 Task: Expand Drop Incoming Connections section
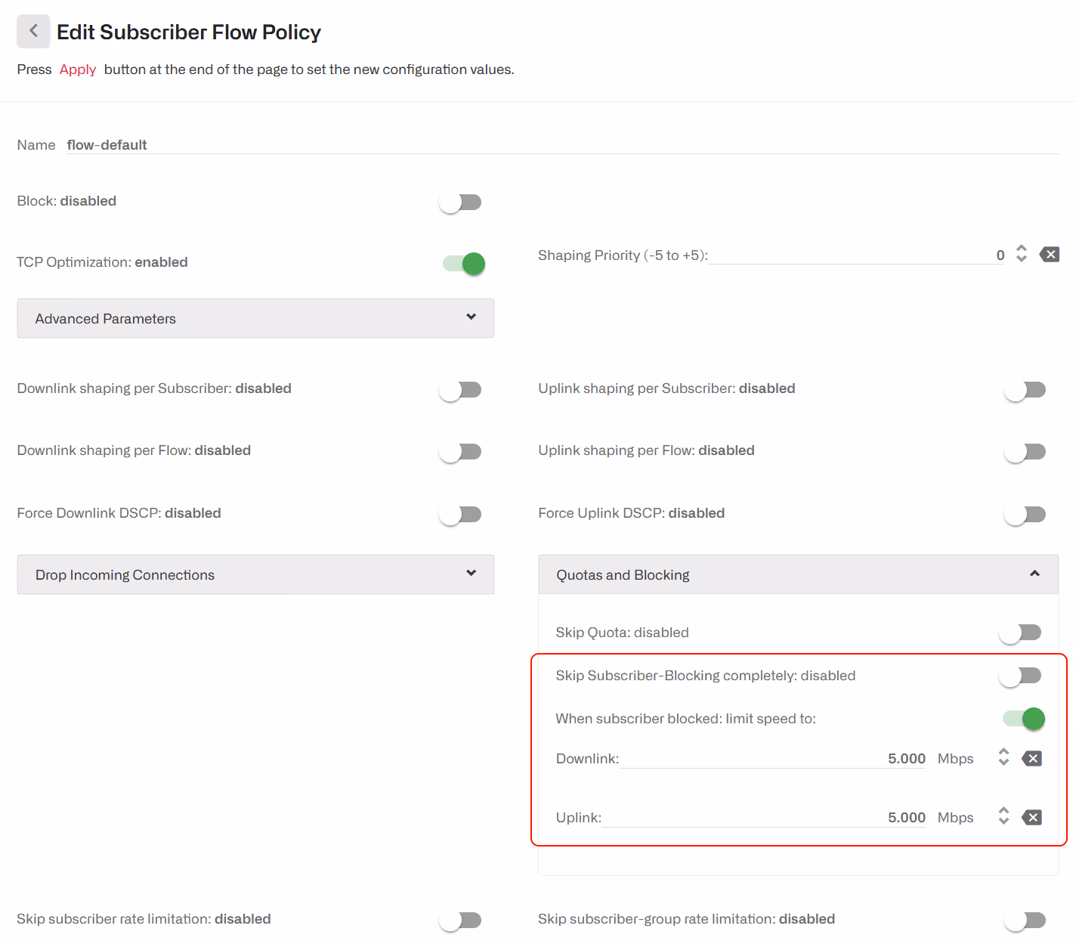[x=255, y=574]
